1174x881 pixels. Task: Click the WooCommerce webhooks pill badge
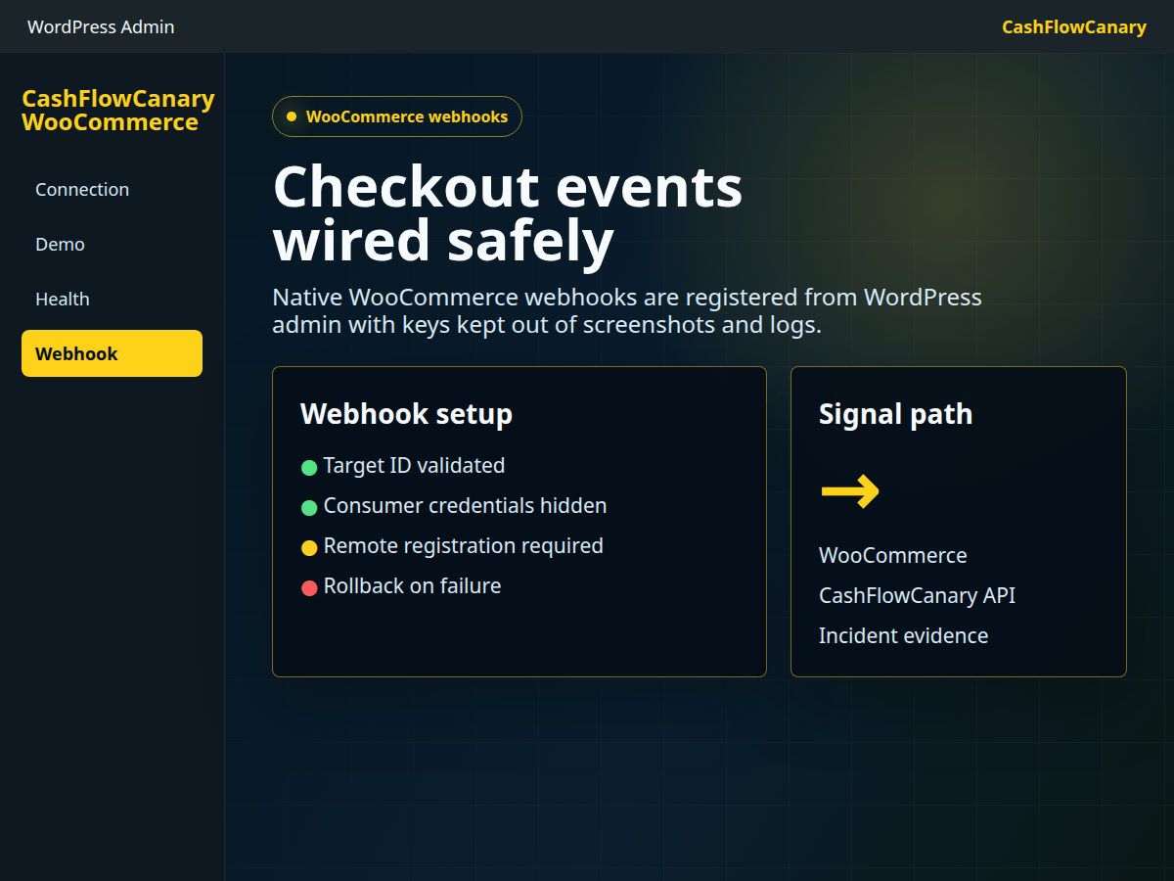pyautogui.click(x=397, y=116)
